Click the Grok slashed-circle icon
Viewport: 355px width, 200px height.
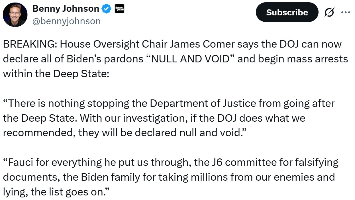[x=330, y=12]
